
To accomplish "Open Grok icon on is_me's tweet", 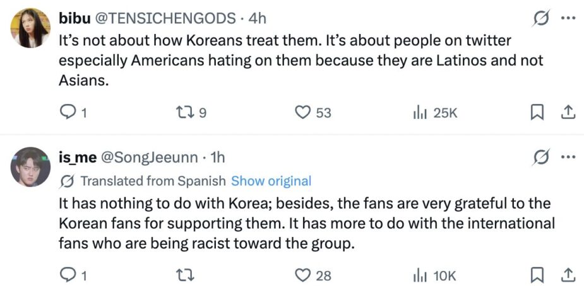I will [x=540, y=157].
